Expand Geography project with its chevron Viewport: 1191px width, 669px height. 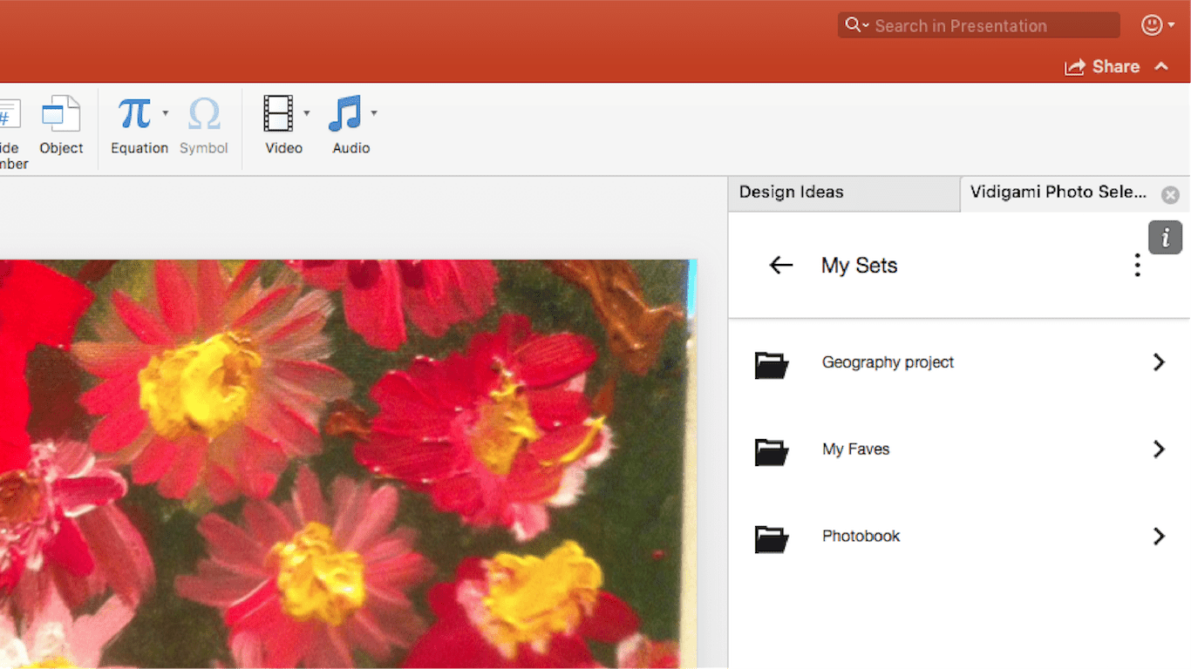pos(1159,362)
